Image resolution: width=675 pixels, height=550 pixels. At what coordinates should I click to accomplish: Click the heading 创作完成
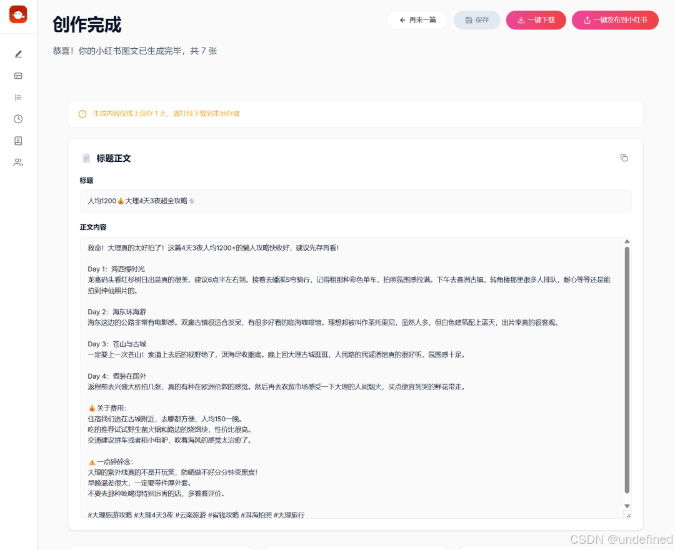pyautogui.click(x=87, y=24)
